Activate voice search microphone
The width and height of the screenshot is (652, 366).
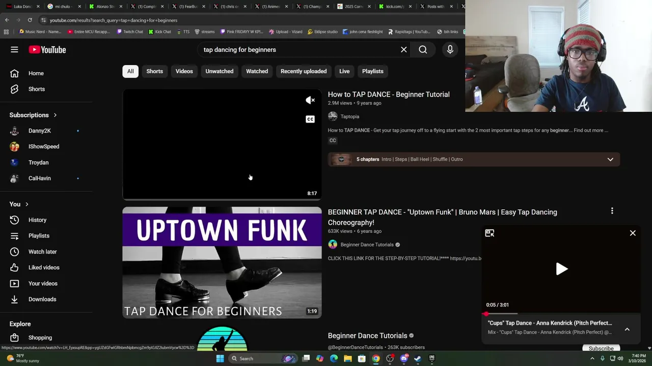pyautogui.click(x=450, y=49)
